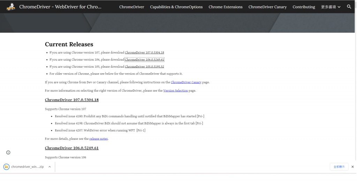
Task: Click text 'Supports Chrome version 106'
Action: [66, 157]
